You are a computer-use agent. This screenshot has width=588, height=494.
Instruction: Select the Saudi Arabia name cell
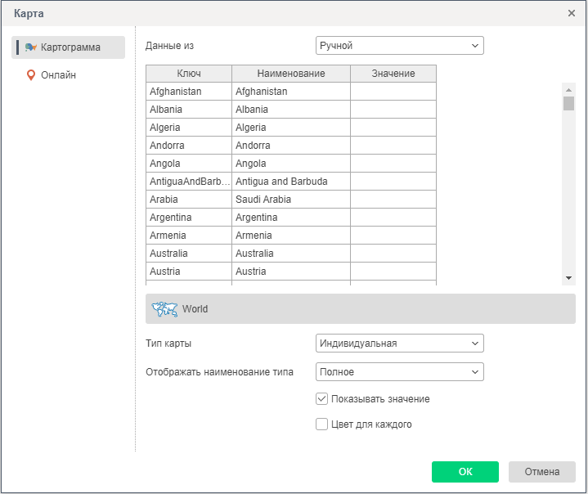coord(290,200)
